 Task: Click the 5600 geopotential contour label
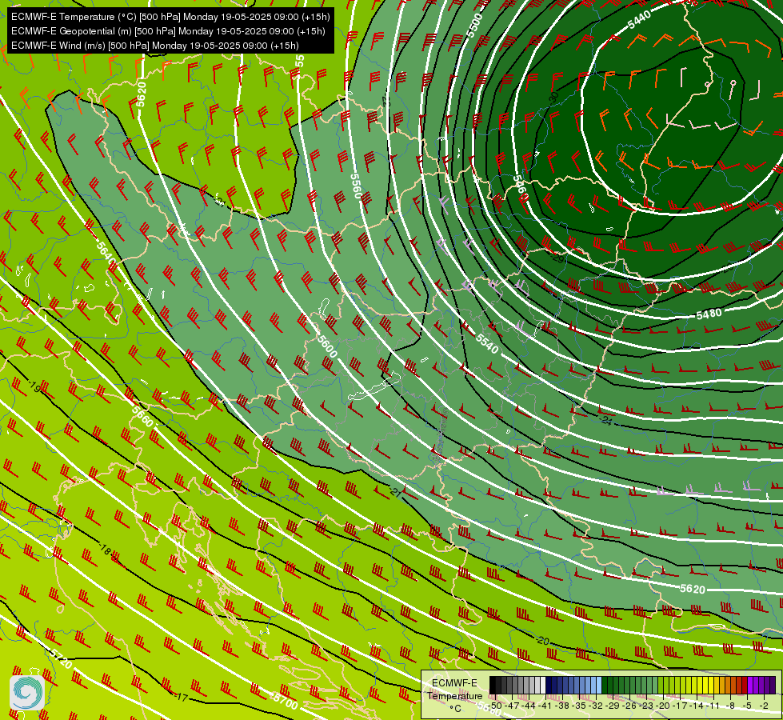pos(328,346)
